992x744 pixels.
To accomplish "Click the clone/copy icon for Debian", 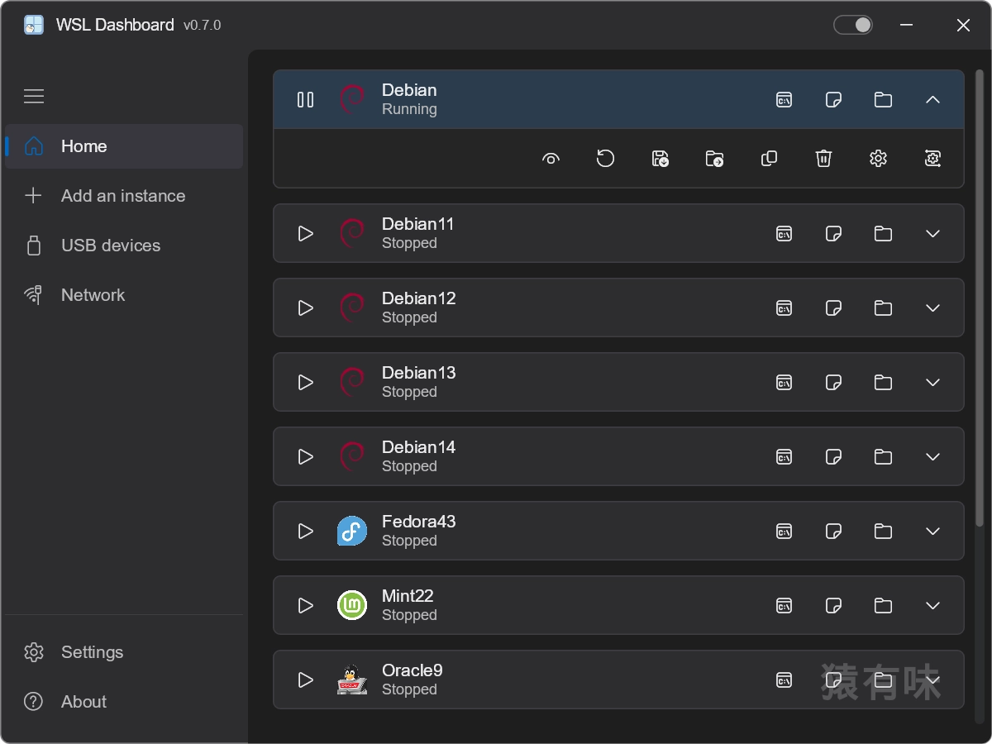I will [769, 158].
